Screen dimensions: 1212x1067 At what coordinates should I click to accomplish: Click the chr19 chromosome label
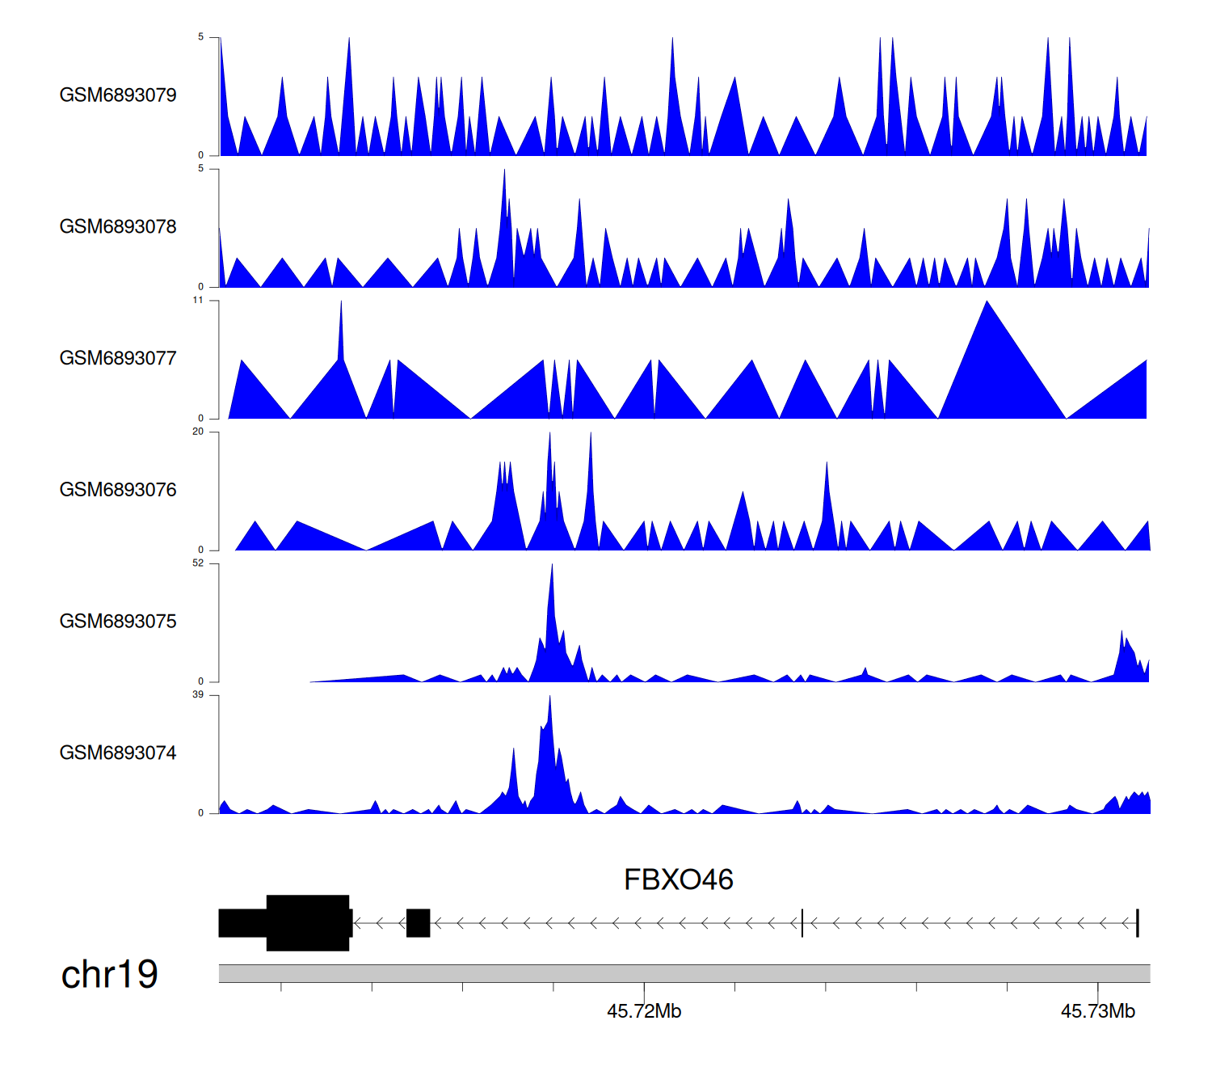tap(109, 975)
